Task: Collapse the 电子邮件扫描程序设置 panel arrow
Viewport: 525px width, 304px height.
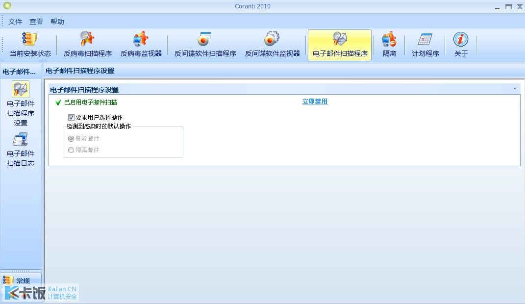Action: [x=515, y=89]
